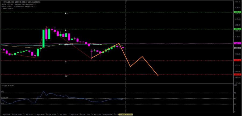Click the gray 1550.96 current price tag
Image resolution: width=242 pixels, height=116 pixels.
(x=237, y=48)
